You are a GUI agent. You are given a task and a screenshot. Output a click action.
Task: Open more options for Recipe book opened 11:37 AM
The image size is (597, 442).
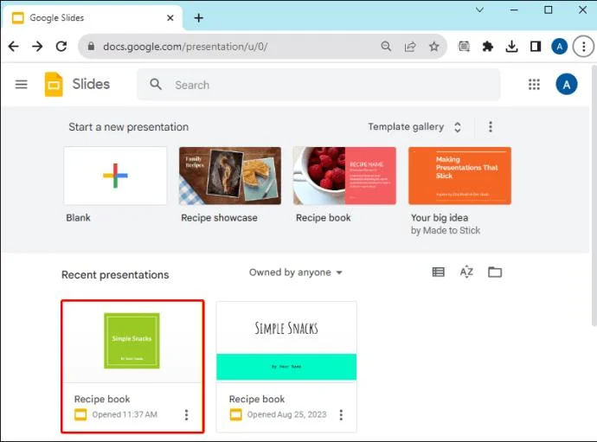tap(186, 414)
